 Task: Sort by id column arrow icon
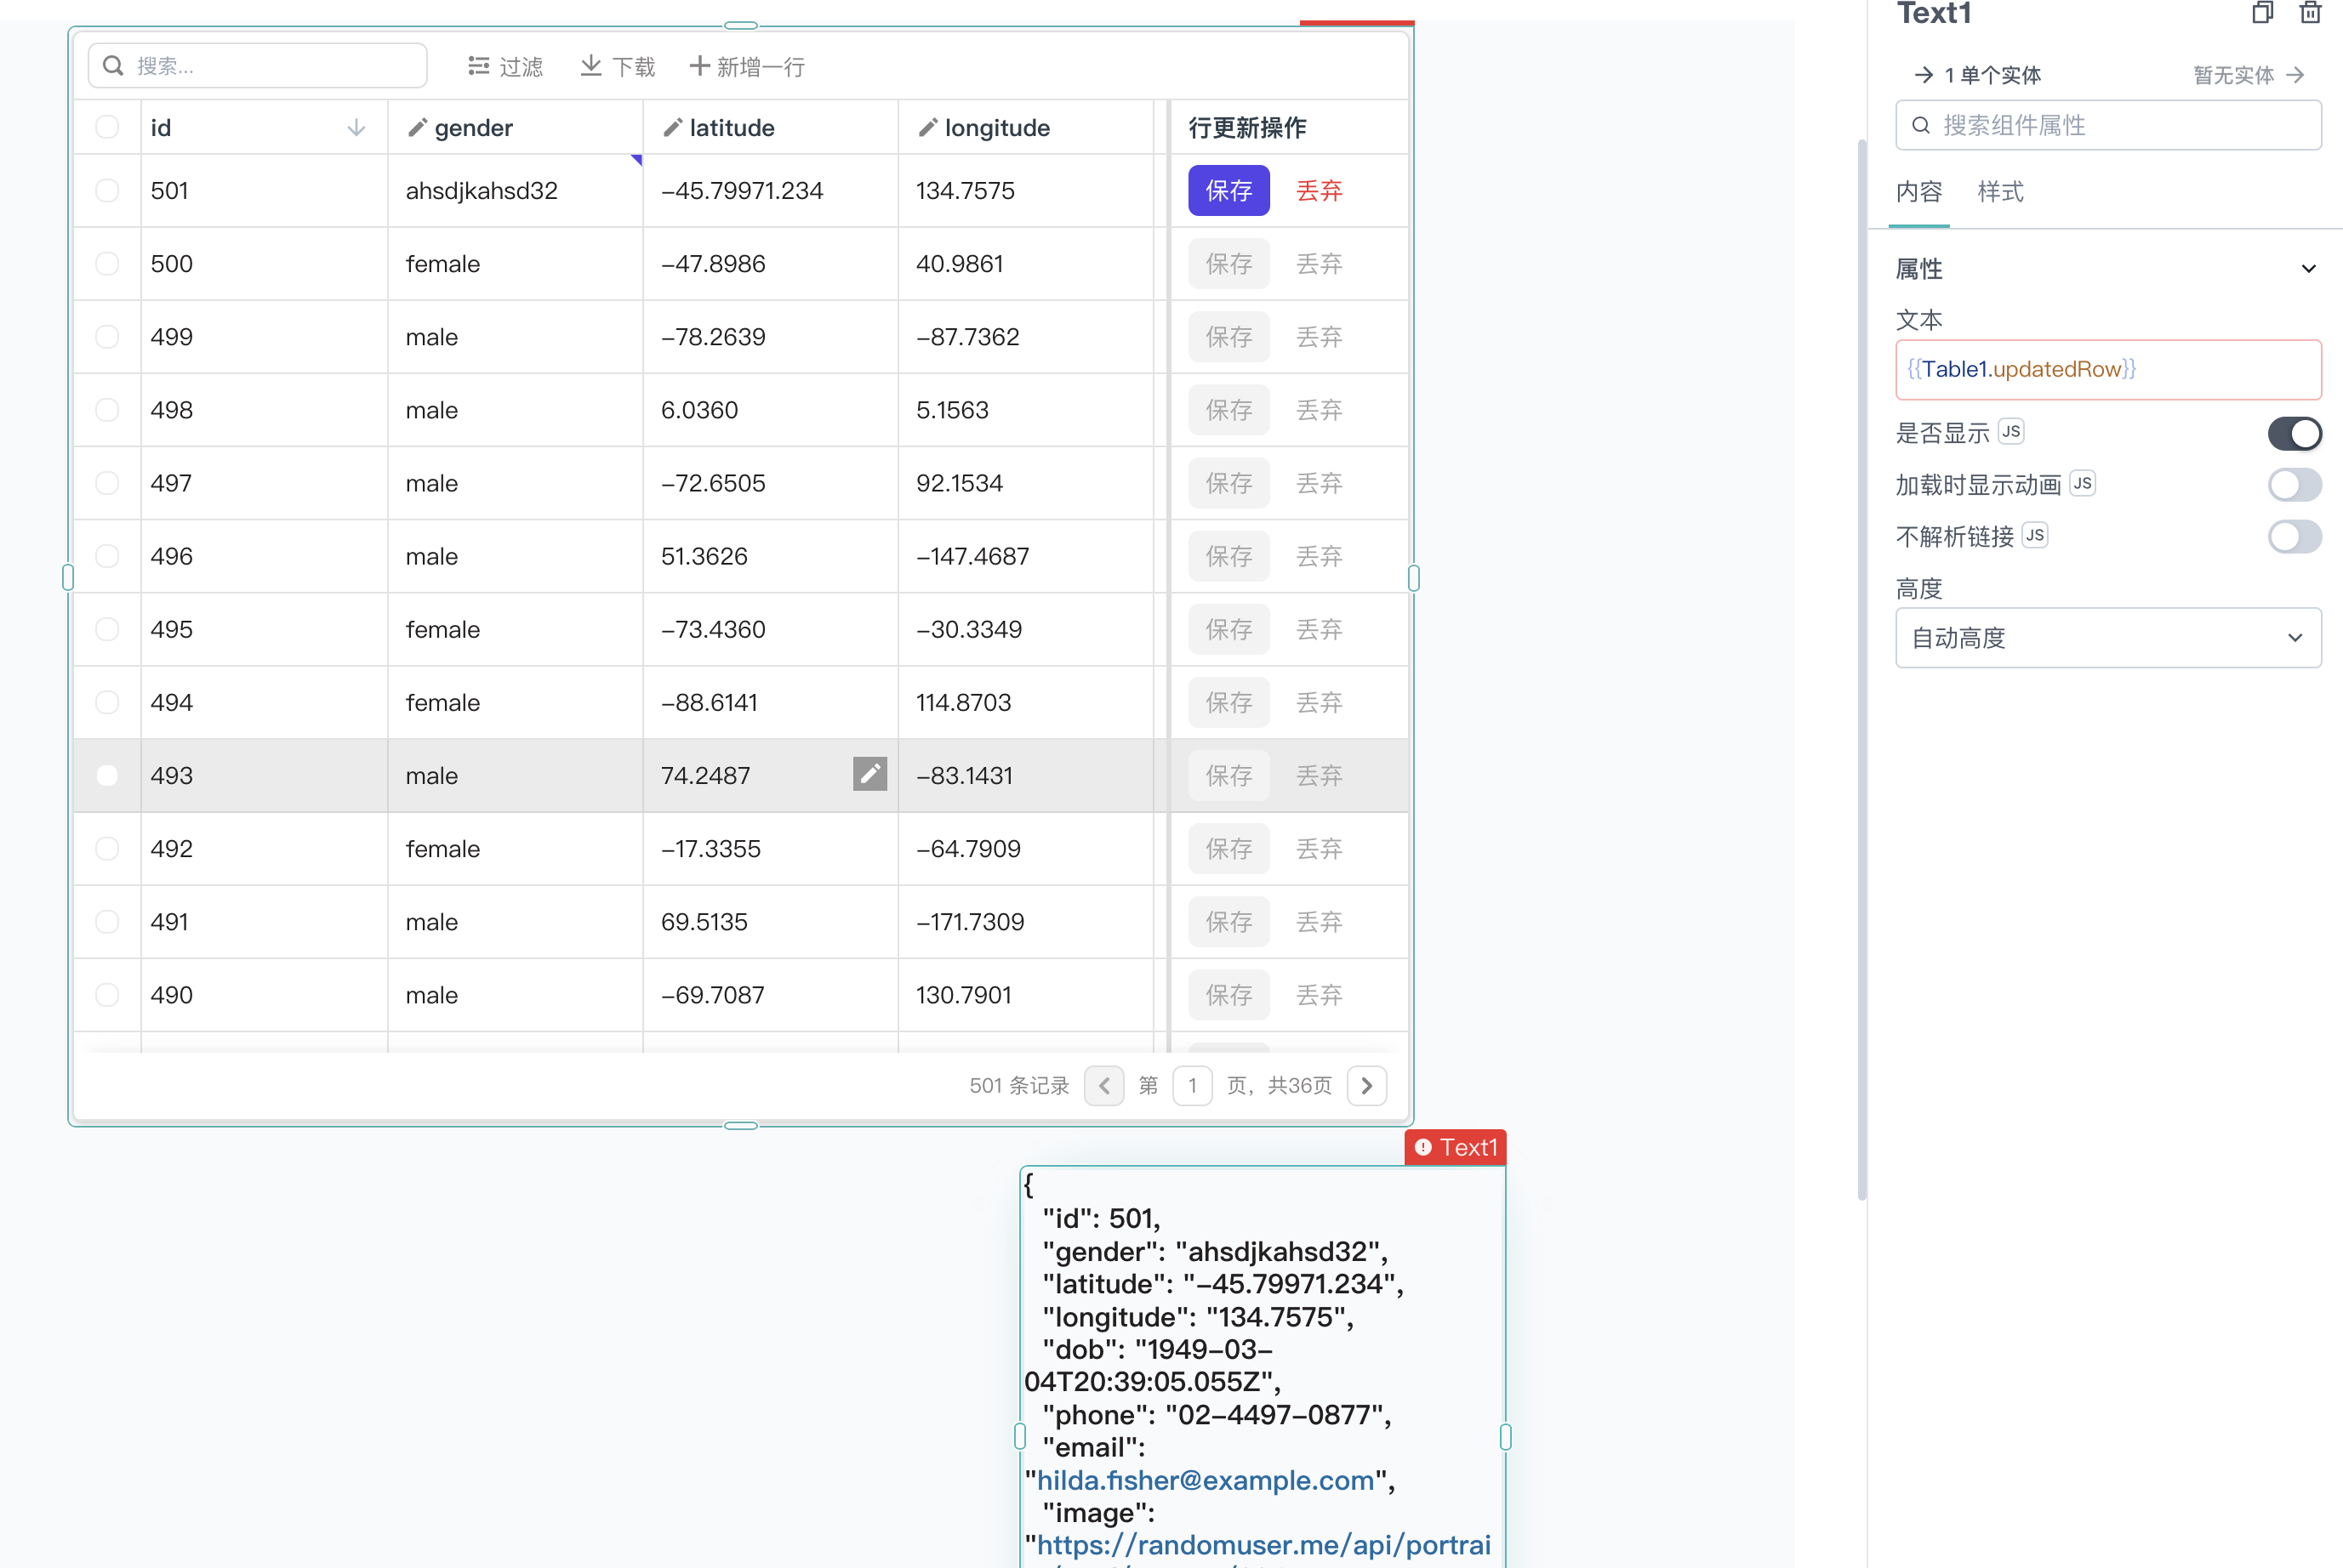click(x=356, y=128)
